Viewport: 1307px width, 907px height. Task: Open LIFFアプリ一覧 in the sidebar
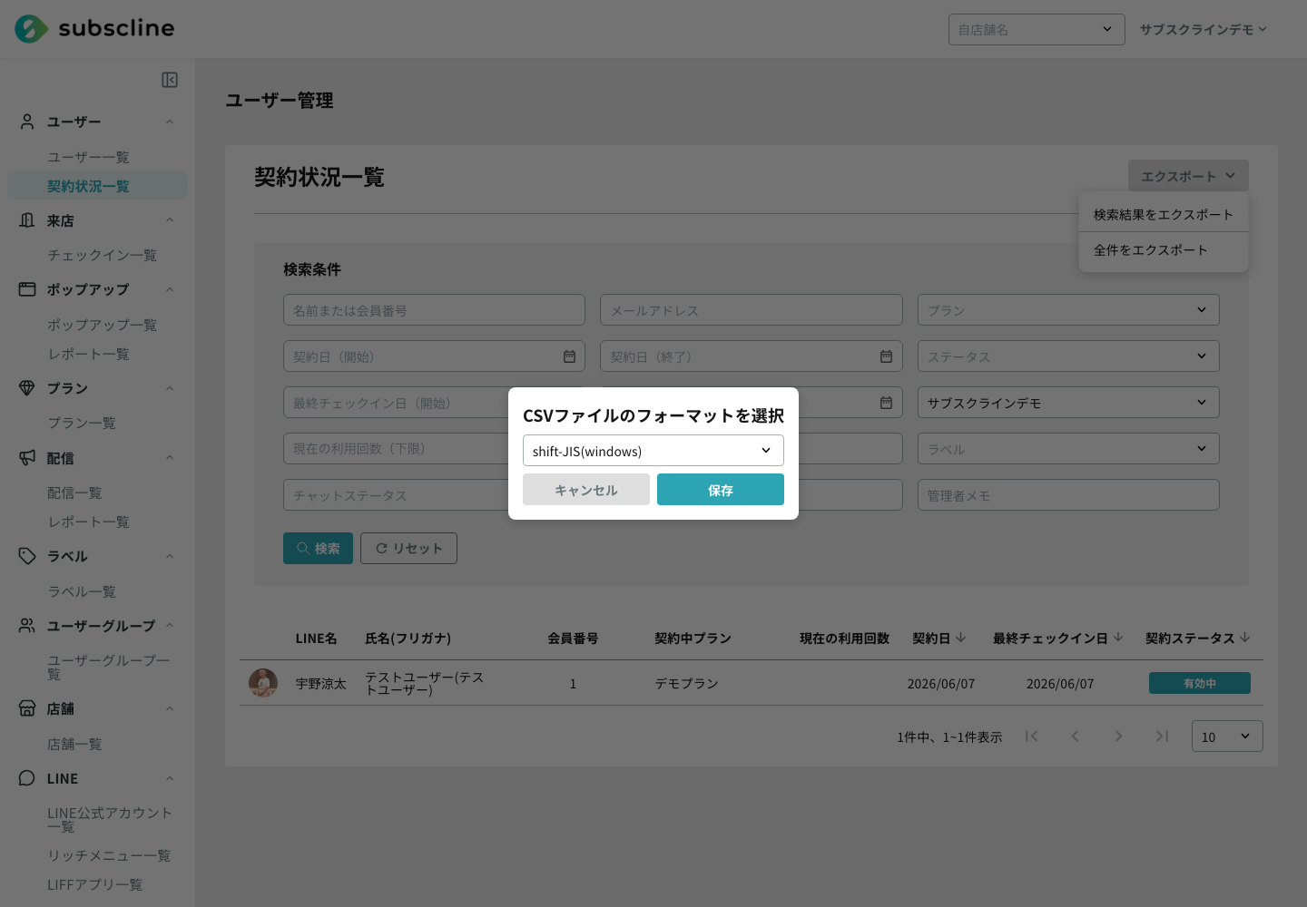(x=95, y=884)
